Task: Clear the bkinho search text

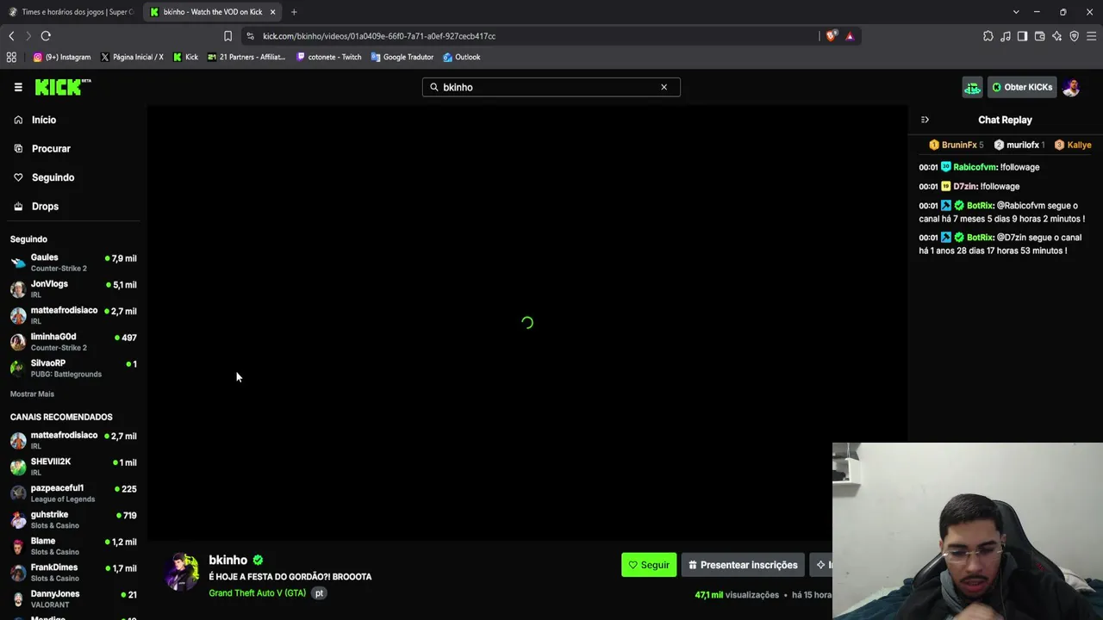Action: pos(664,87)
